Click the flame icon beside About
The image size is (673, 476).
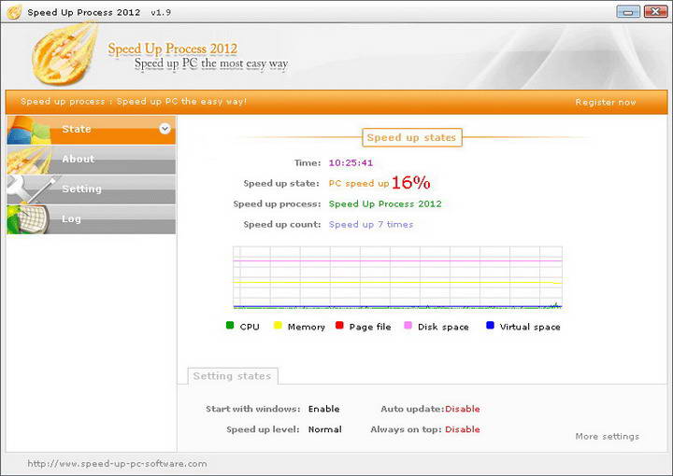pyautogui.click(x=28, y=160)
